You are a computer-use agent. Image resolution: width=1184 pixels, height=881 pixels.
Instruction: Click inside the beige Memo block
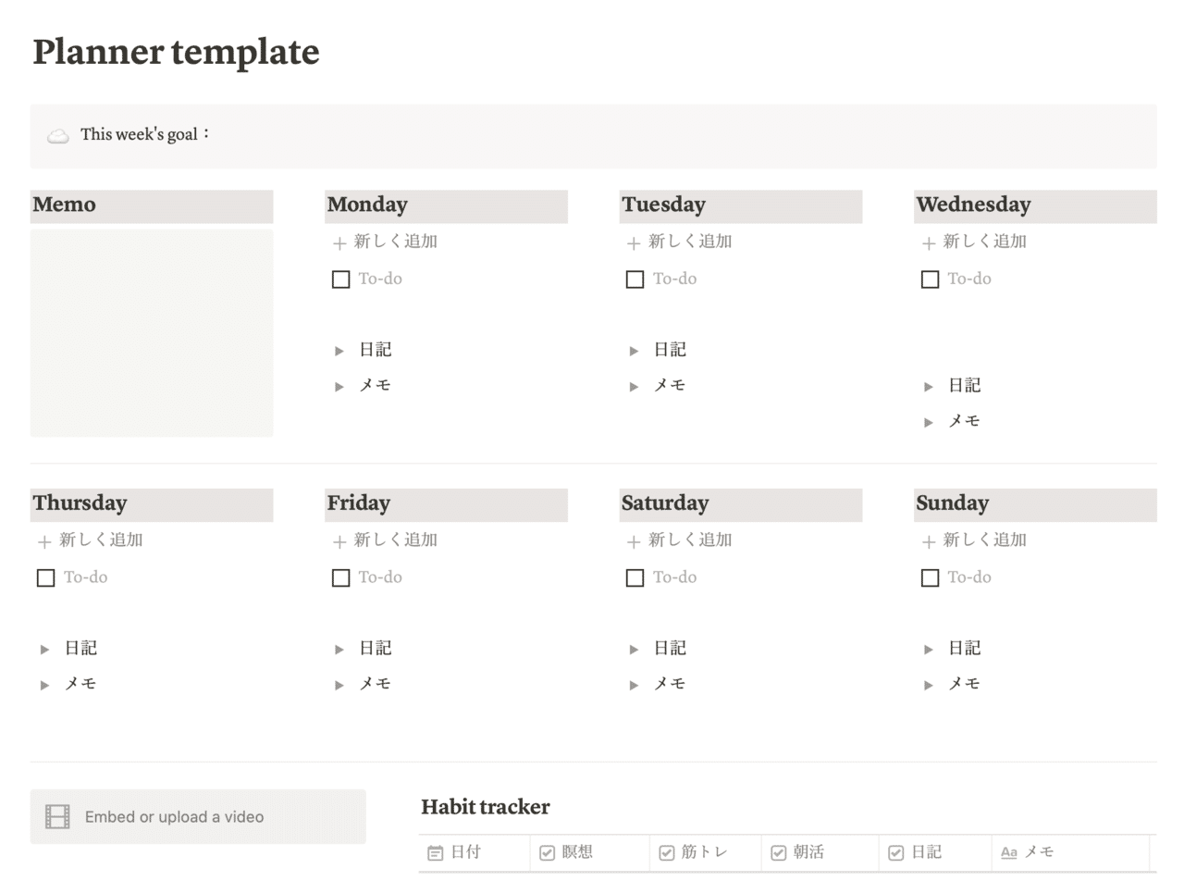click(x=152, y=333)
